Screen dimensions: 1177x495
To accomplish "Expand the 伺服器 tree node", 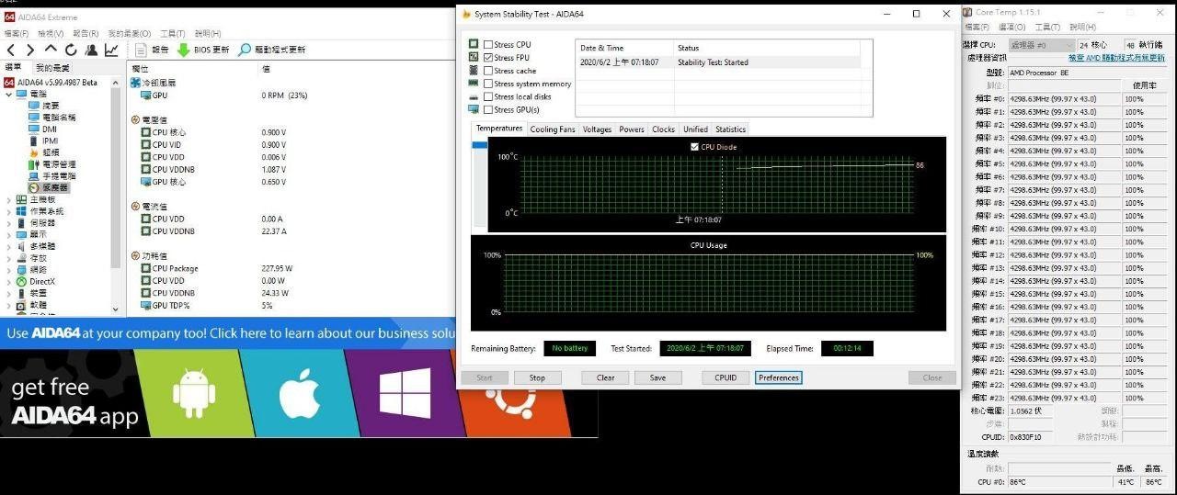I will tap(9, 222).
